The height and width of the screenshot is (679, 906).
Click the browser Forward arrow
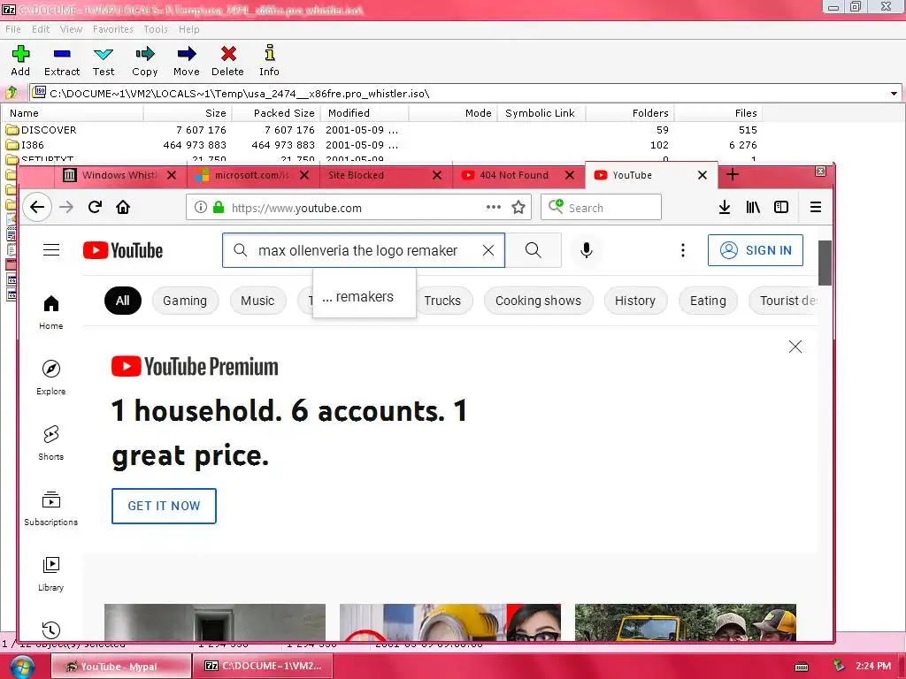[x=66, y=207]
